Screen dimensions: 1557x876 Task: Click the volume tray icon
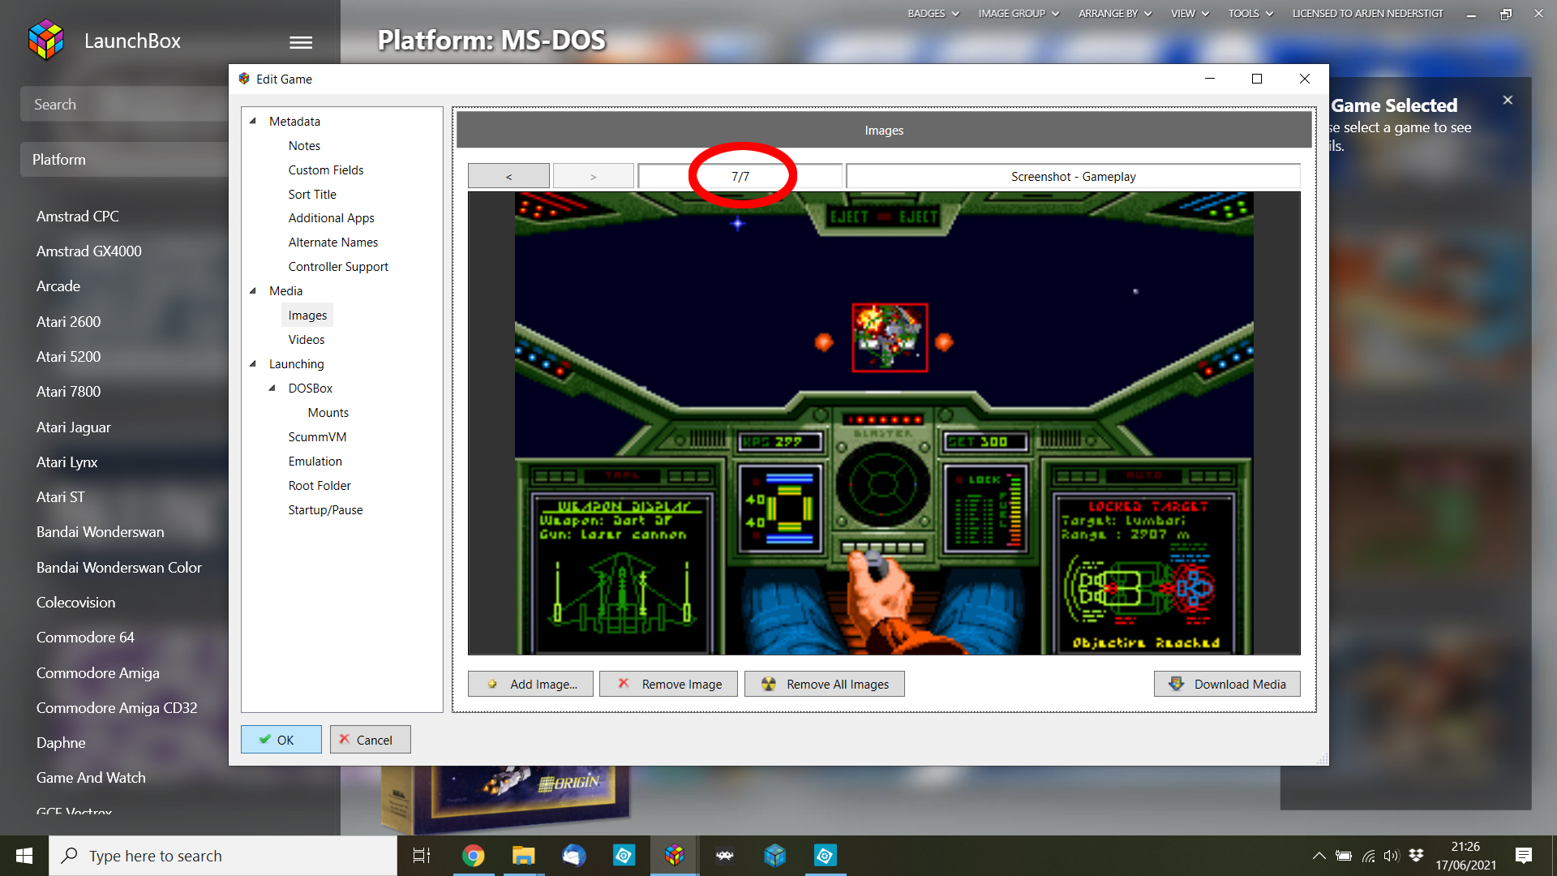pos(1392,856)
